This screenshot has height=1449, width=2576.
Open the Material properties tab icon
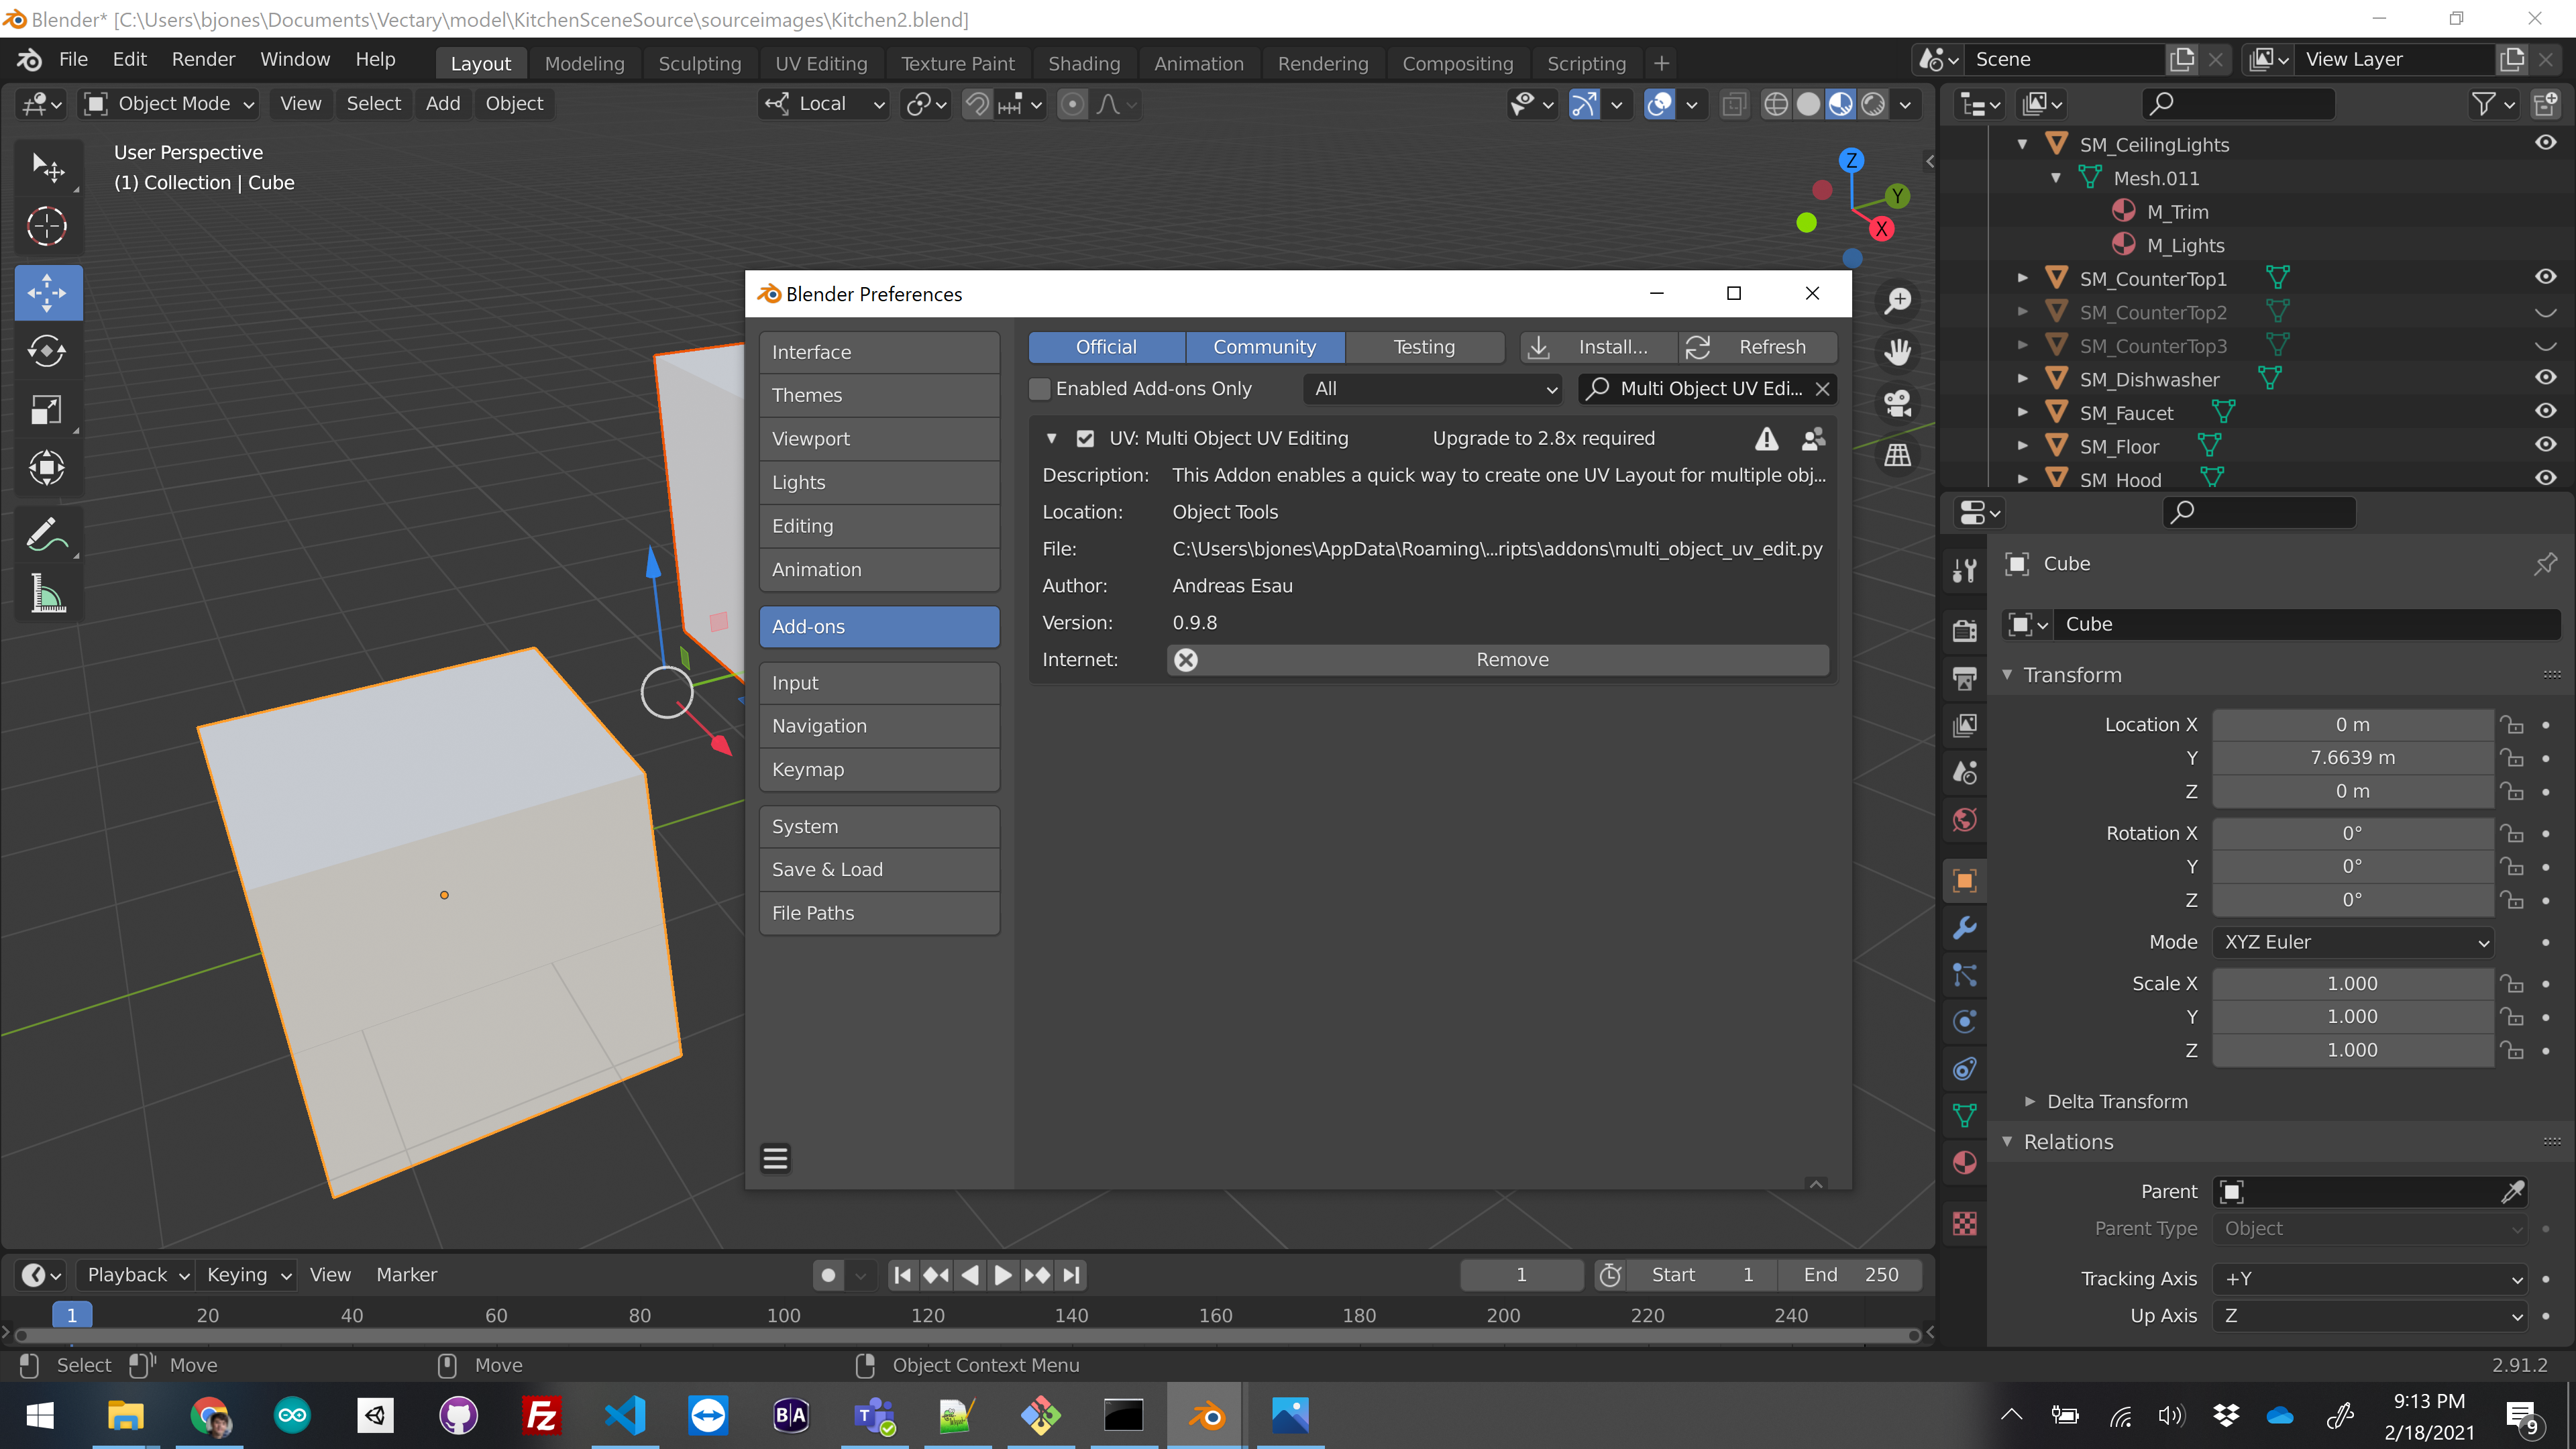tap(1964, 1163)
